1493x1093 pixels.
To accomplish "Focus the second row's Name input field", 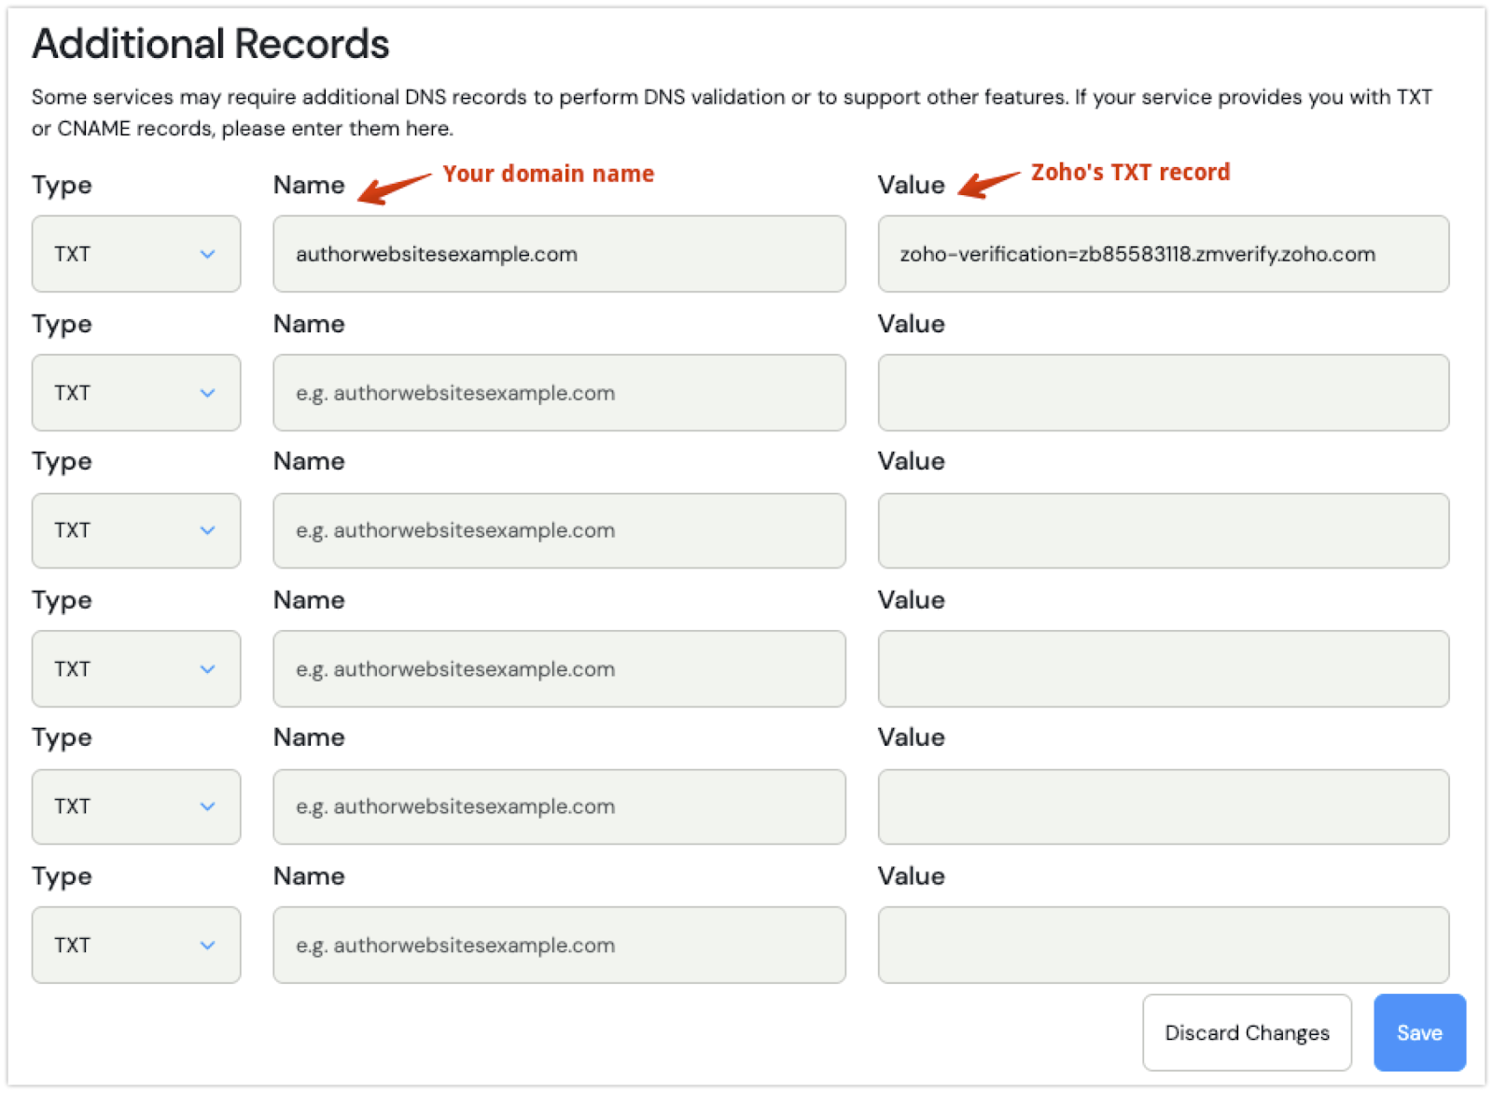I will click(x=559, y=393).
